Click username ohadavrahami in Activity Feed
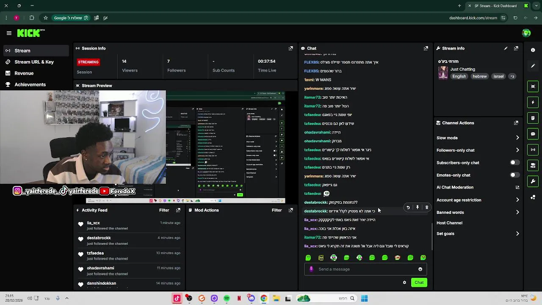Viewport: 542px width, 305px height. point(100,268)
